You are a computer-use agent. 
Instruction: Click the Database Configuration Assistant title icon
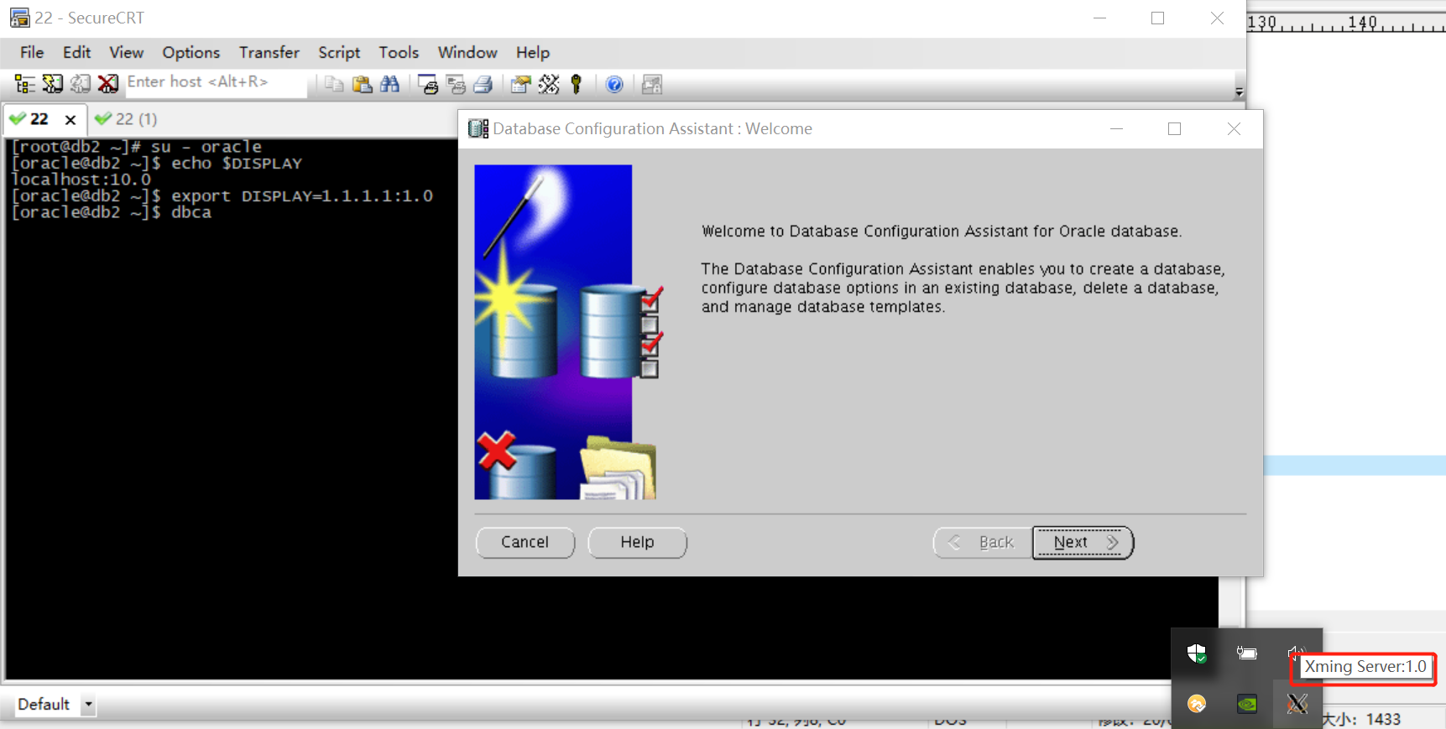point(478,128)
